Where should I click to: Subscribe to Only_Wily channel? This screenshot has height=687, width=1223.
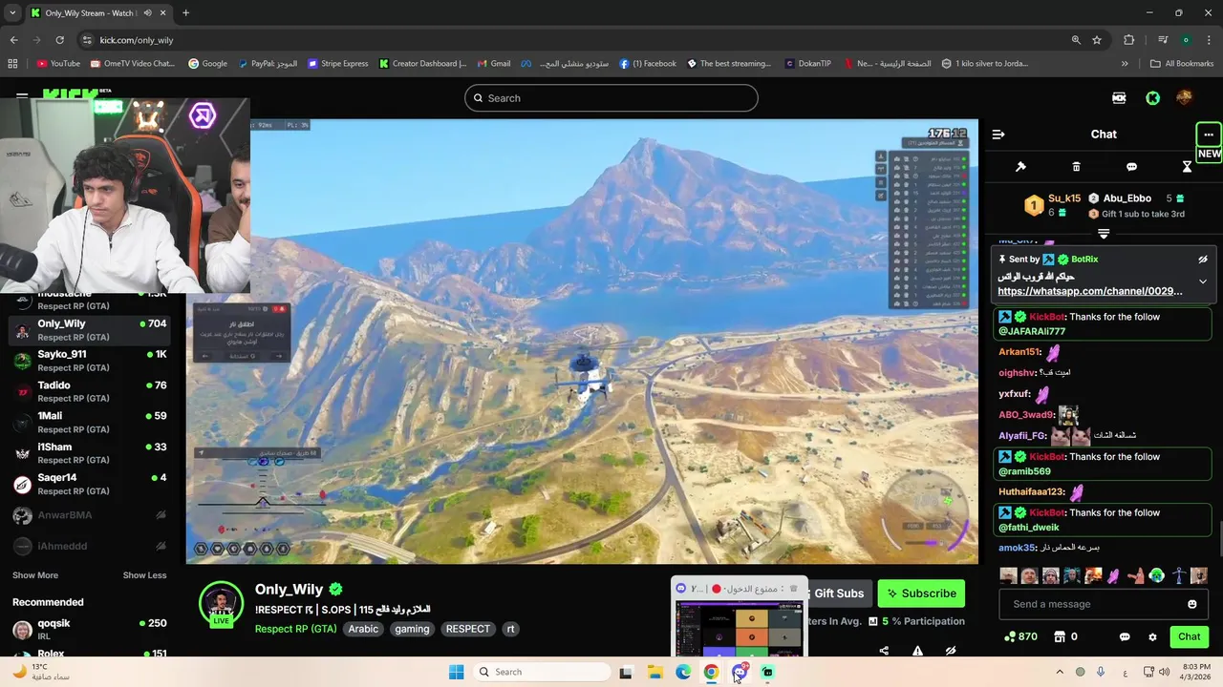click(x=921, y=593)
